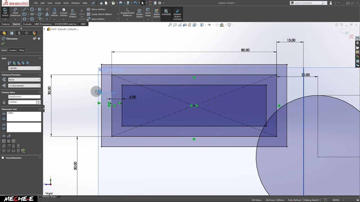Click the Rebuild traffic light icon
Viewport: 360px width, 202px height.
click(150, 3)
